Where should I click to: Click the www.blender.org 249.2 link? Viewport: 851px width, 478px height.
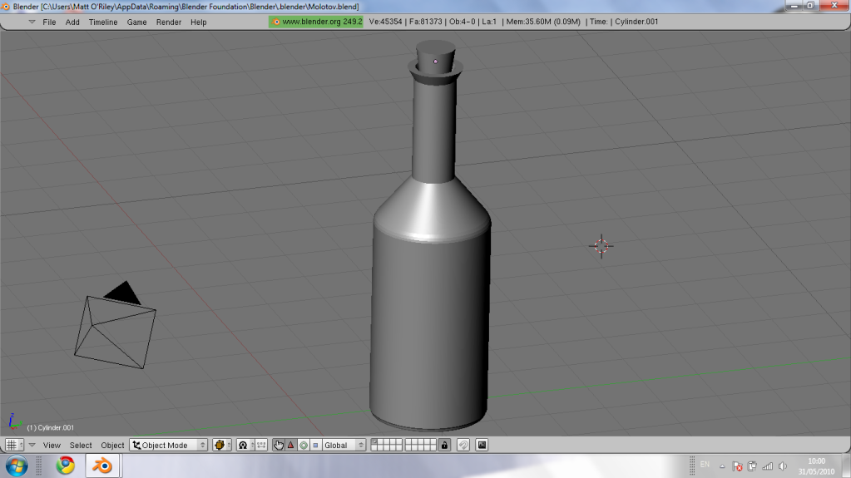point(316,22)
